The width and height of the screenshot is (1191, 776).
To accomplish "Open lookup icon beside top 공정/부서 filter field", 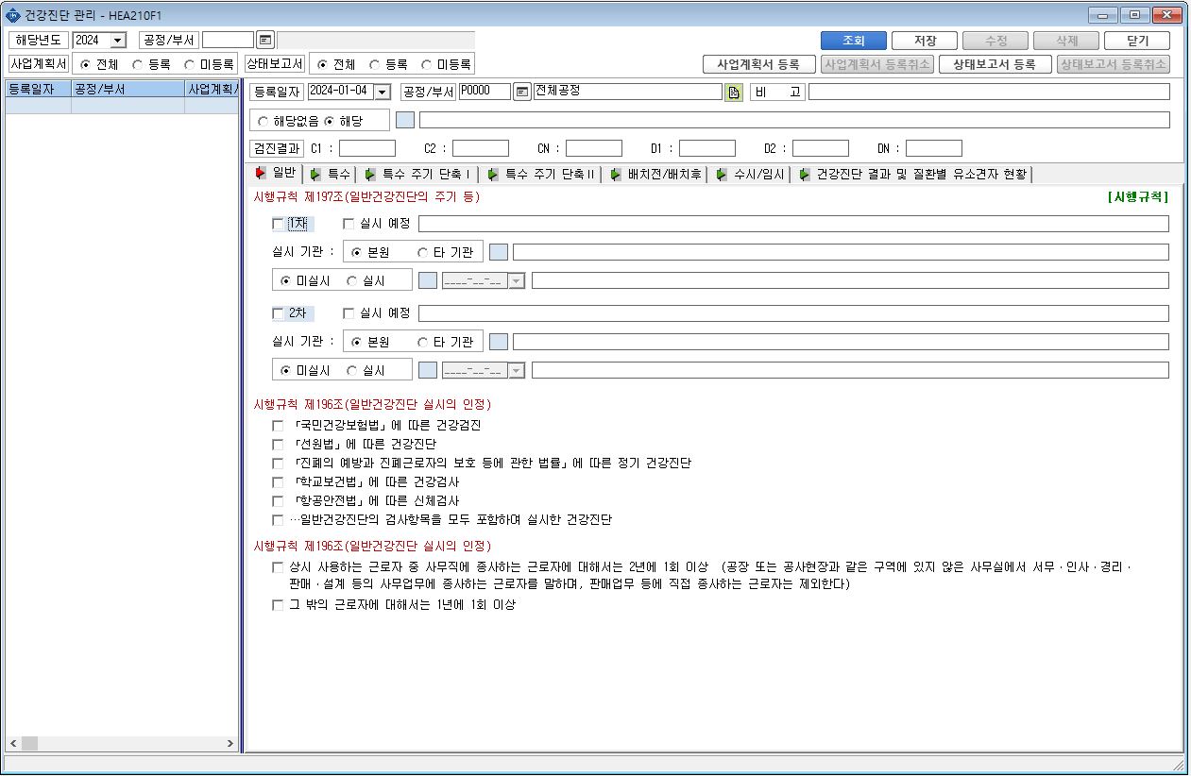I will click(x=265, y=40).
